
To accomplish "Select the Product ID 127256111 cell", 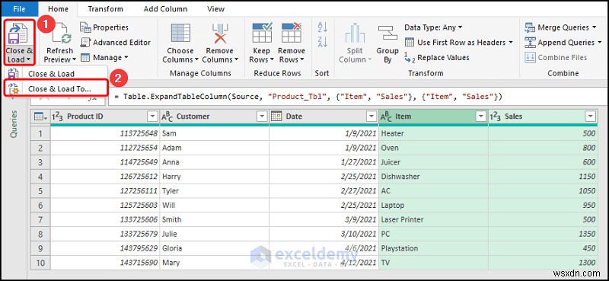I will coord(105,191).
